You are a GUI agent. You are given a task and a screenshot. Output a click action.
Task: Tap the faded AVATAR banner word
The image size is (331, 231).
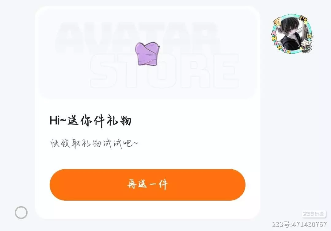pyautogui.click(x=137, y=37)
